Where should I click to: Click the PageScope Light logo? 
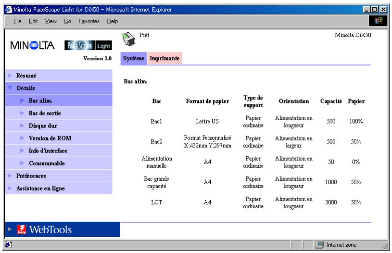coord(88,46)
